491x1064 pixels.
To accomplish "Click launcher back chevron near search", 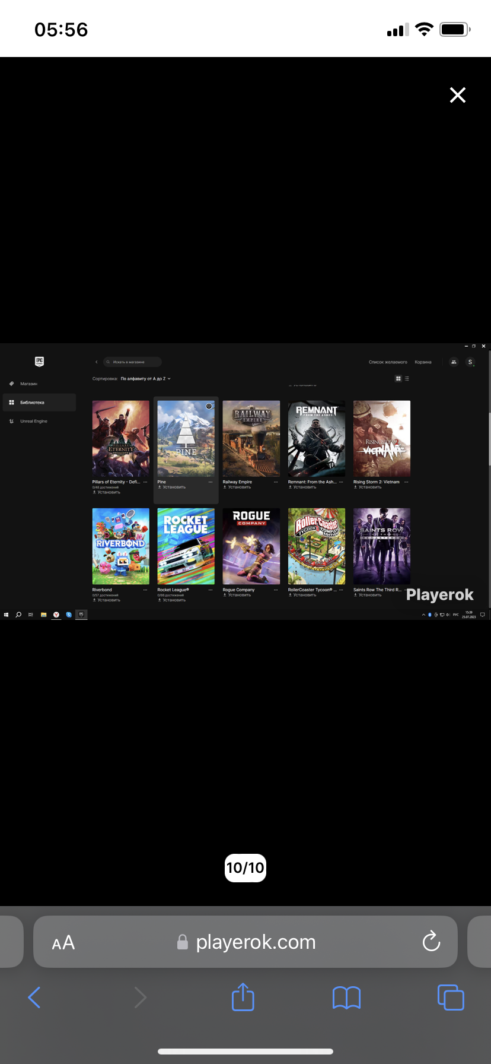I will pos(97,362).
